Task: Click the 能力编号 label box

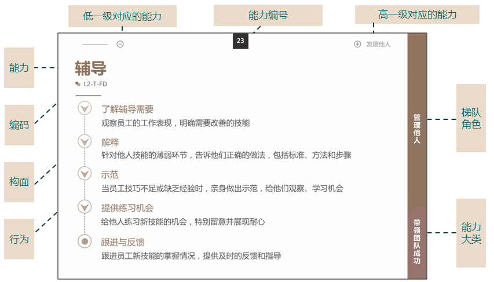Action: 268,15
